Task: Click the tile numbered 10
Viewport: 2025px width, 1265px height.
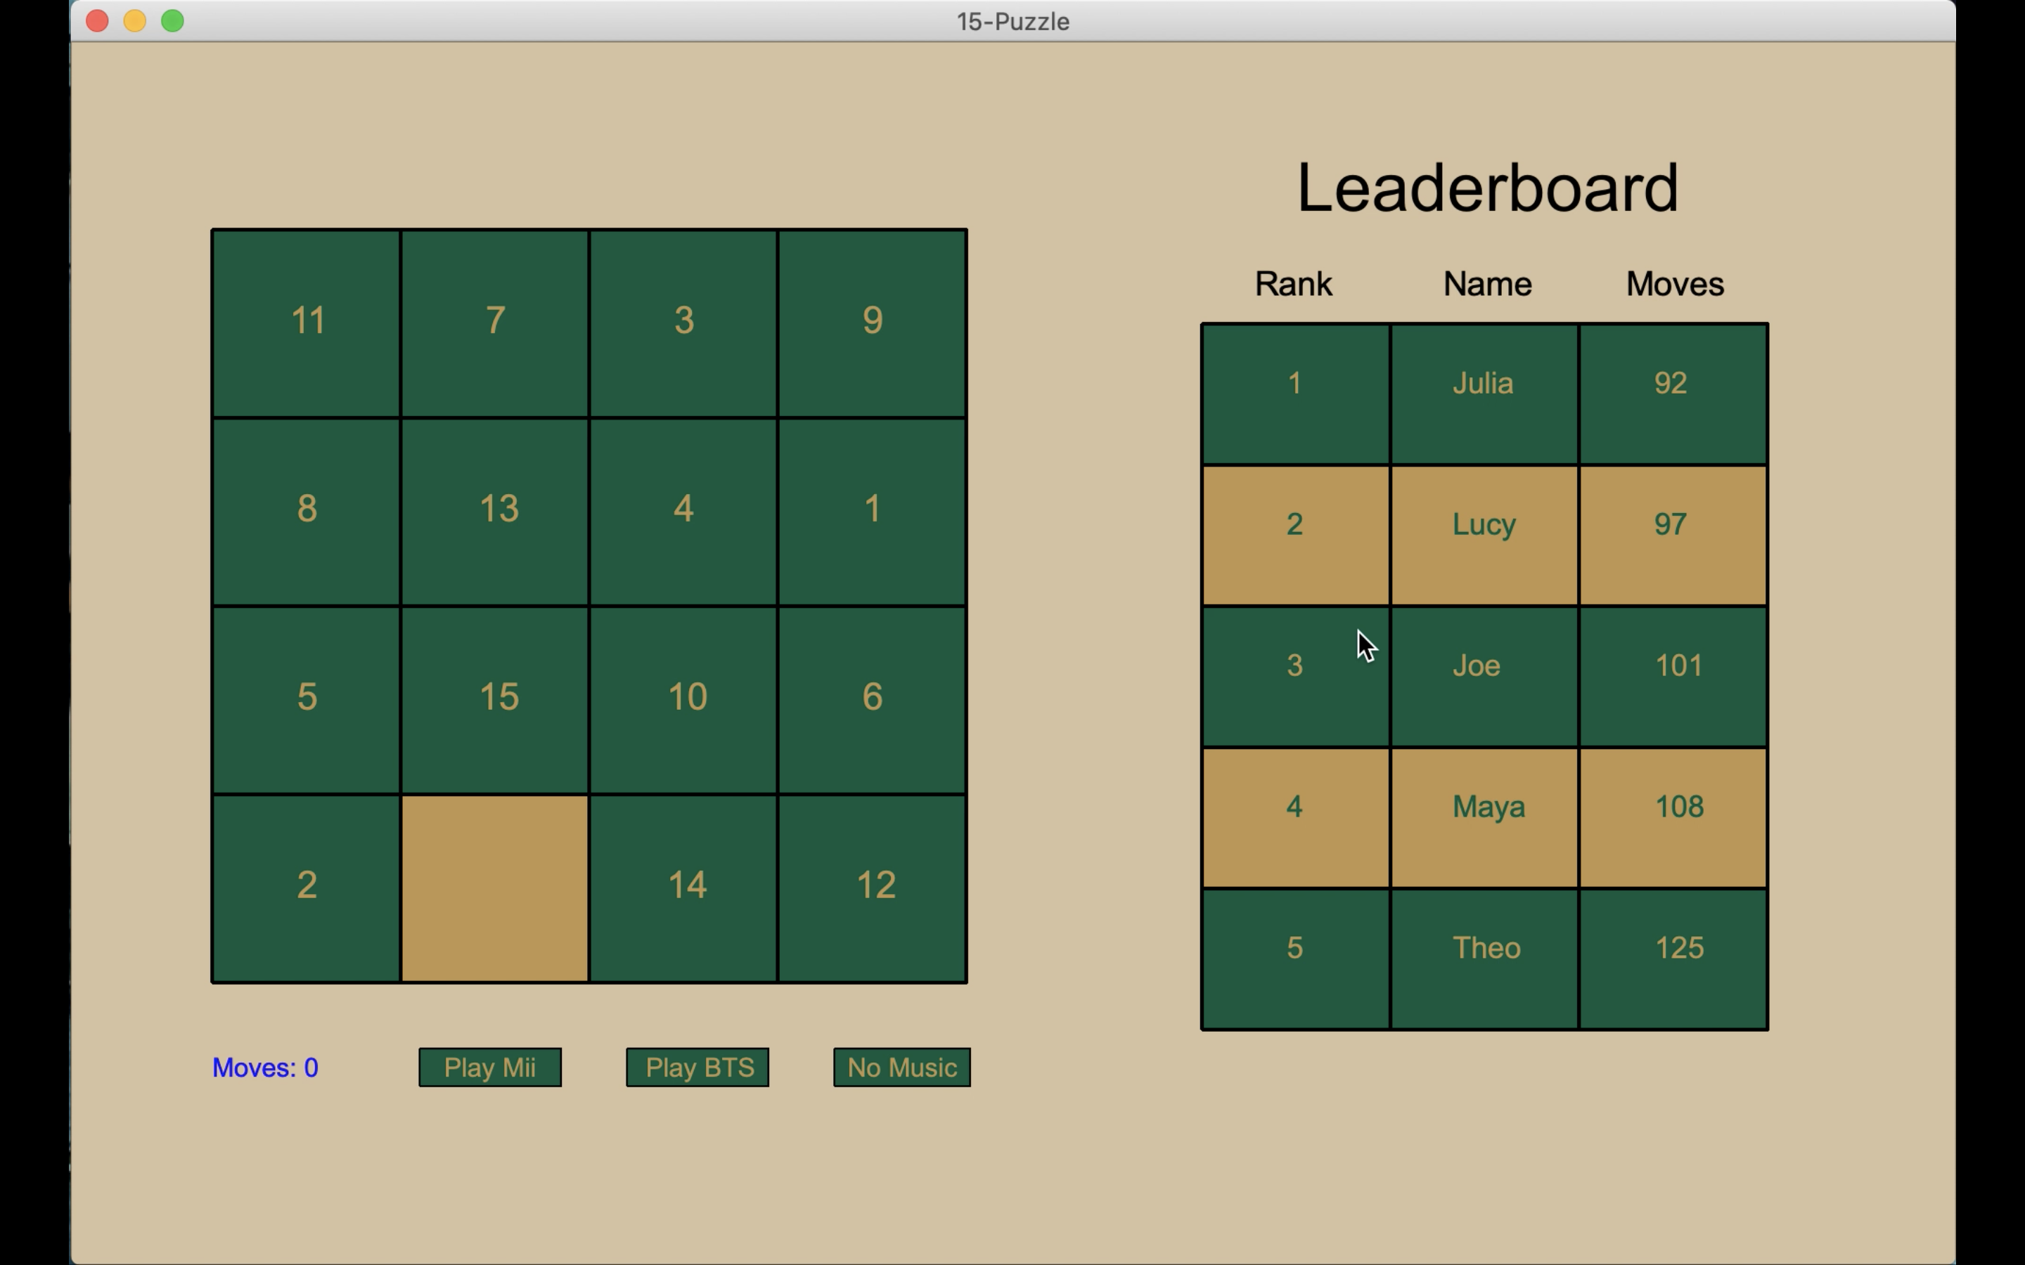Action: pos(683,699)
